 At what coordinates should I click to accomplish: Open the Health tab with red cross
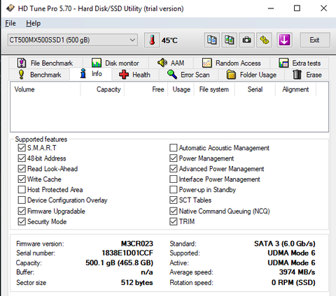coord(135,75)
